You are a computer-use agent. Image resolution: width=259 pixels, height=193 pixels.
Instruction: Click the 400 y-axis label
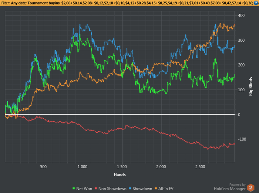(x=241, y=16)
